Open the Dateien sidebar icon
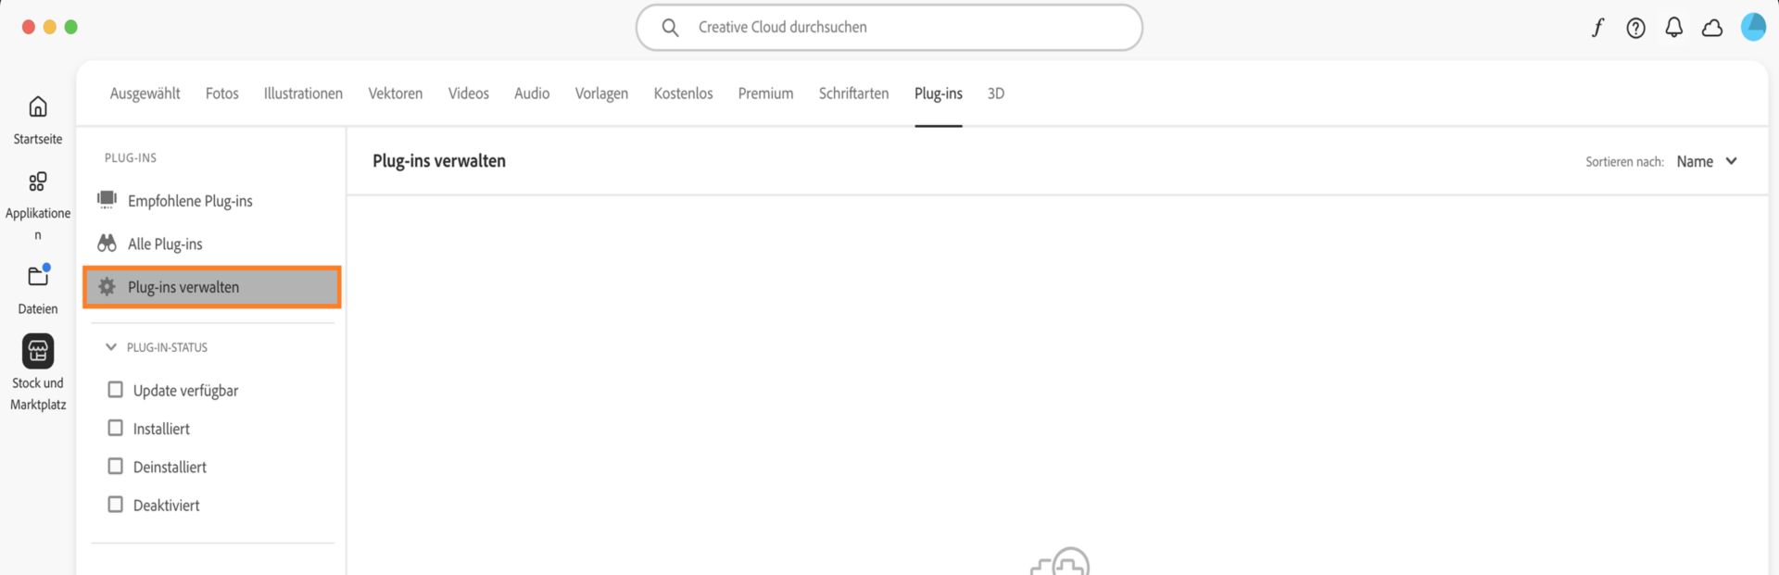Viewport: 1779px width, 575px height. pyautogui.click(x=37, y=276)
